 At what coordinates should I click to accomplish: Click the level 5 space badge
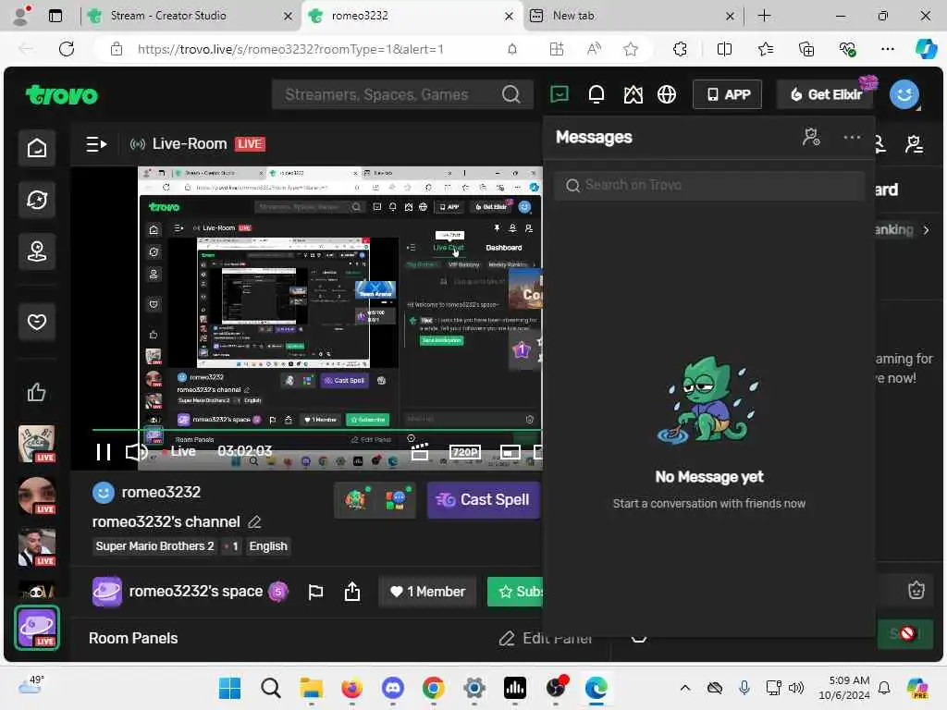coord(278,592)
